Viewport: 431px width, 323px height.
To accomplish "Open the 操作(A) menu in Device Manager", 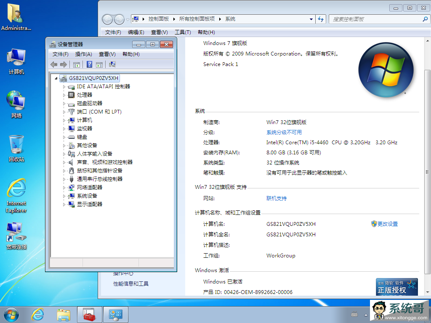I will (x=84, y=54).
